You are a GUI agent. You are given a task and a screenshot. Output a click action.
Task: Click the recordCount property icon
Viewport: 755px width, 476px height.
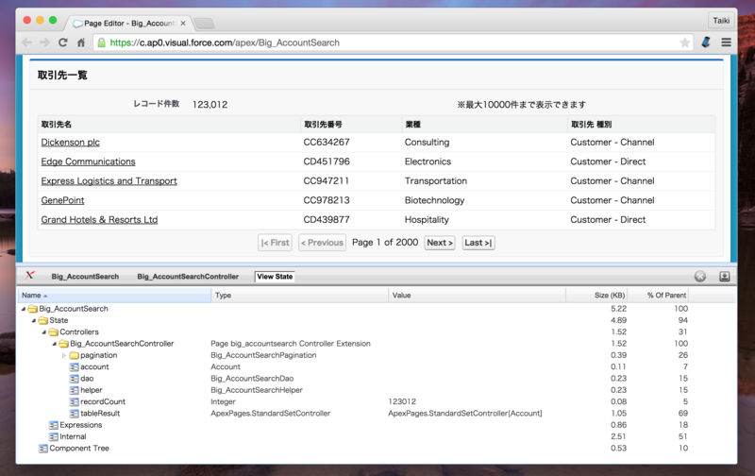pos(75,401)
